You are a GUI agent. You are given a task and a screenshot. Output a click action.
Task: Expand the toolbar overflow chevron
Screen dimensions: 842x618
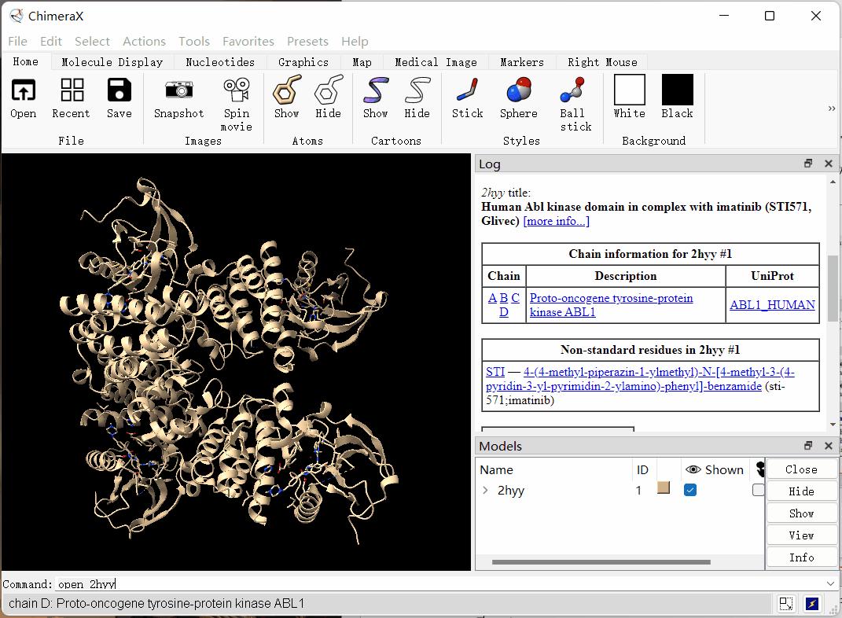coord(831,109)
